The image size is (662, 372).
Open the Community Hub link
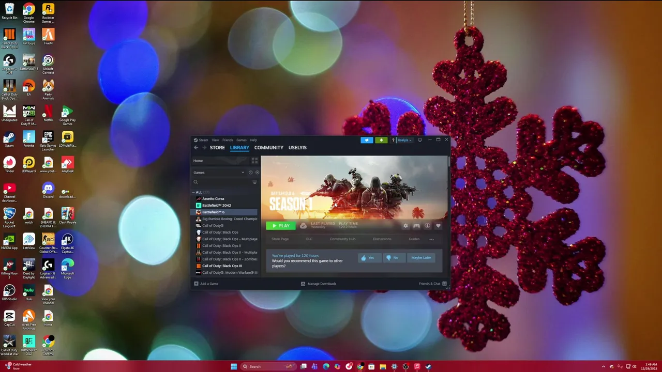342,239
